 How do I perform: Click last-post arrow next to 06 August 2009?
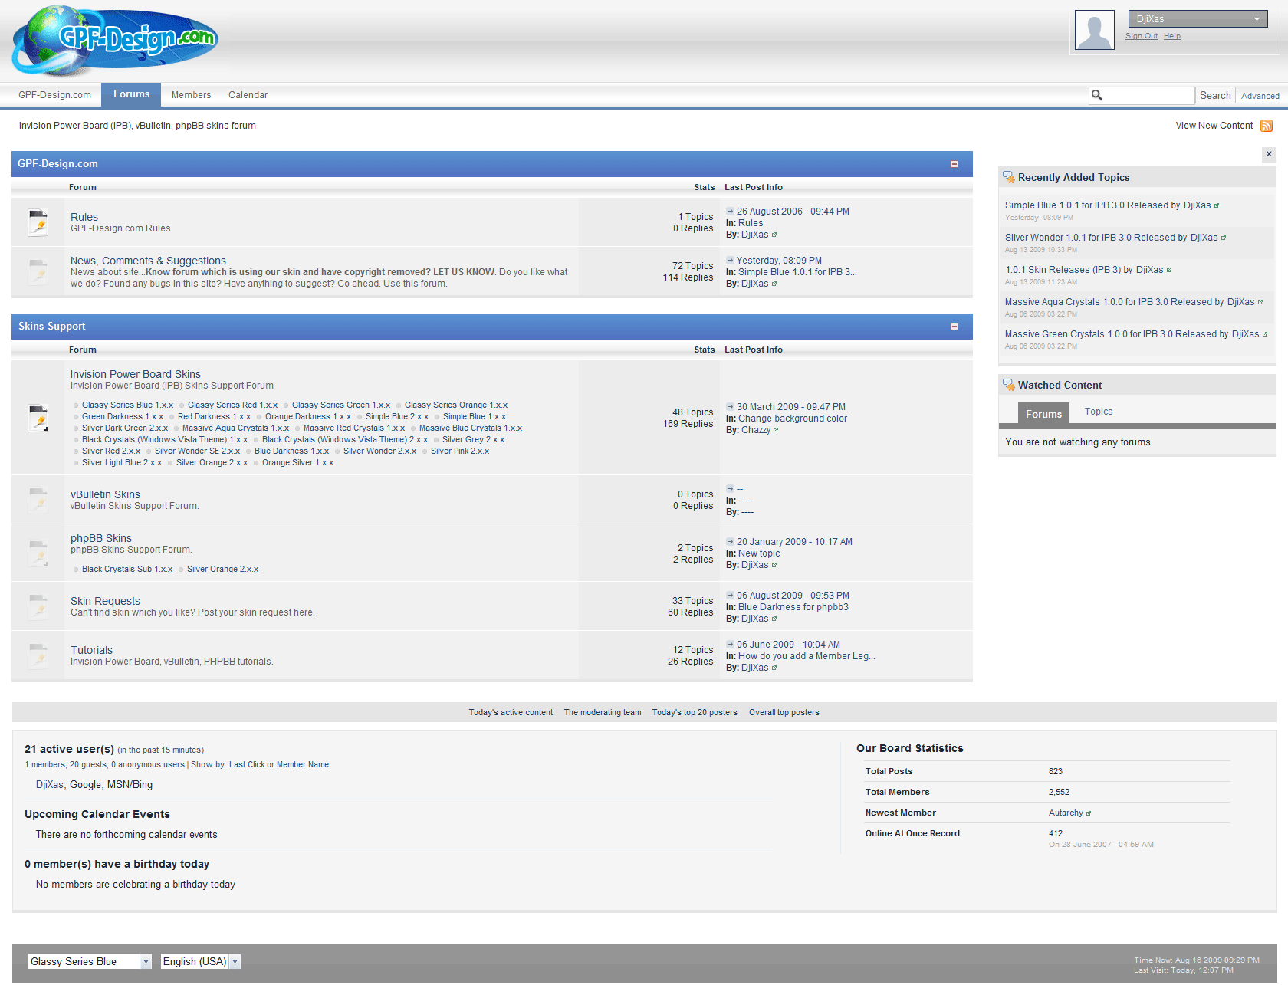point(730,595)
